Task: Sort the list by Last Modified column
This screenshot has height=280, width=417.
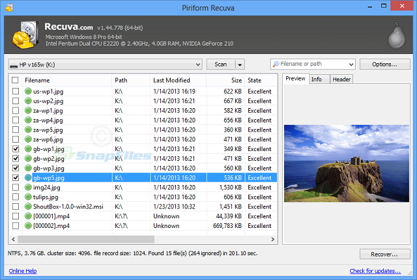Action: click(x=172, y=80)
